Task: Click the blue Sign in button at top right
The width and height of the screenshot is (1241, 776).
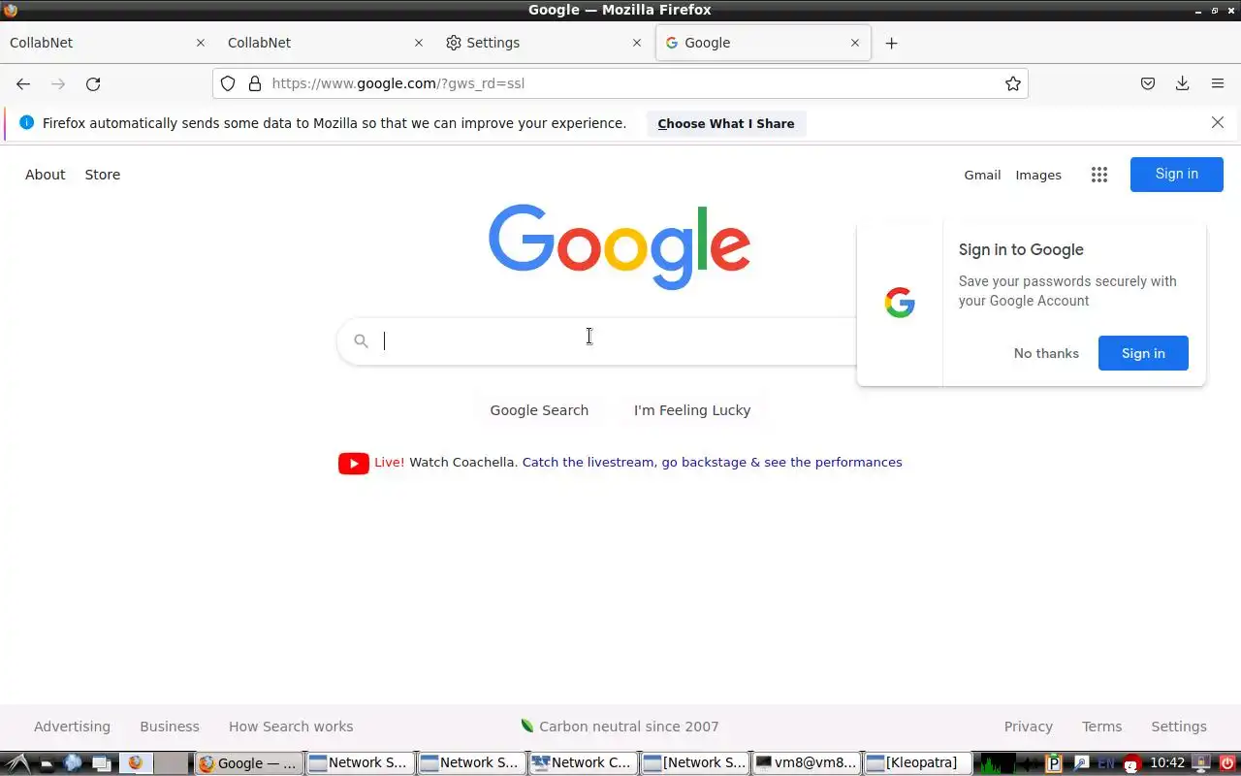Action: tap(1177, 174)
